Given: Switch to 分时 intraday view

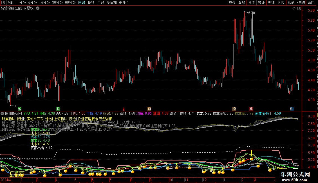Looking at the screenshot, I should click(11, 3).
